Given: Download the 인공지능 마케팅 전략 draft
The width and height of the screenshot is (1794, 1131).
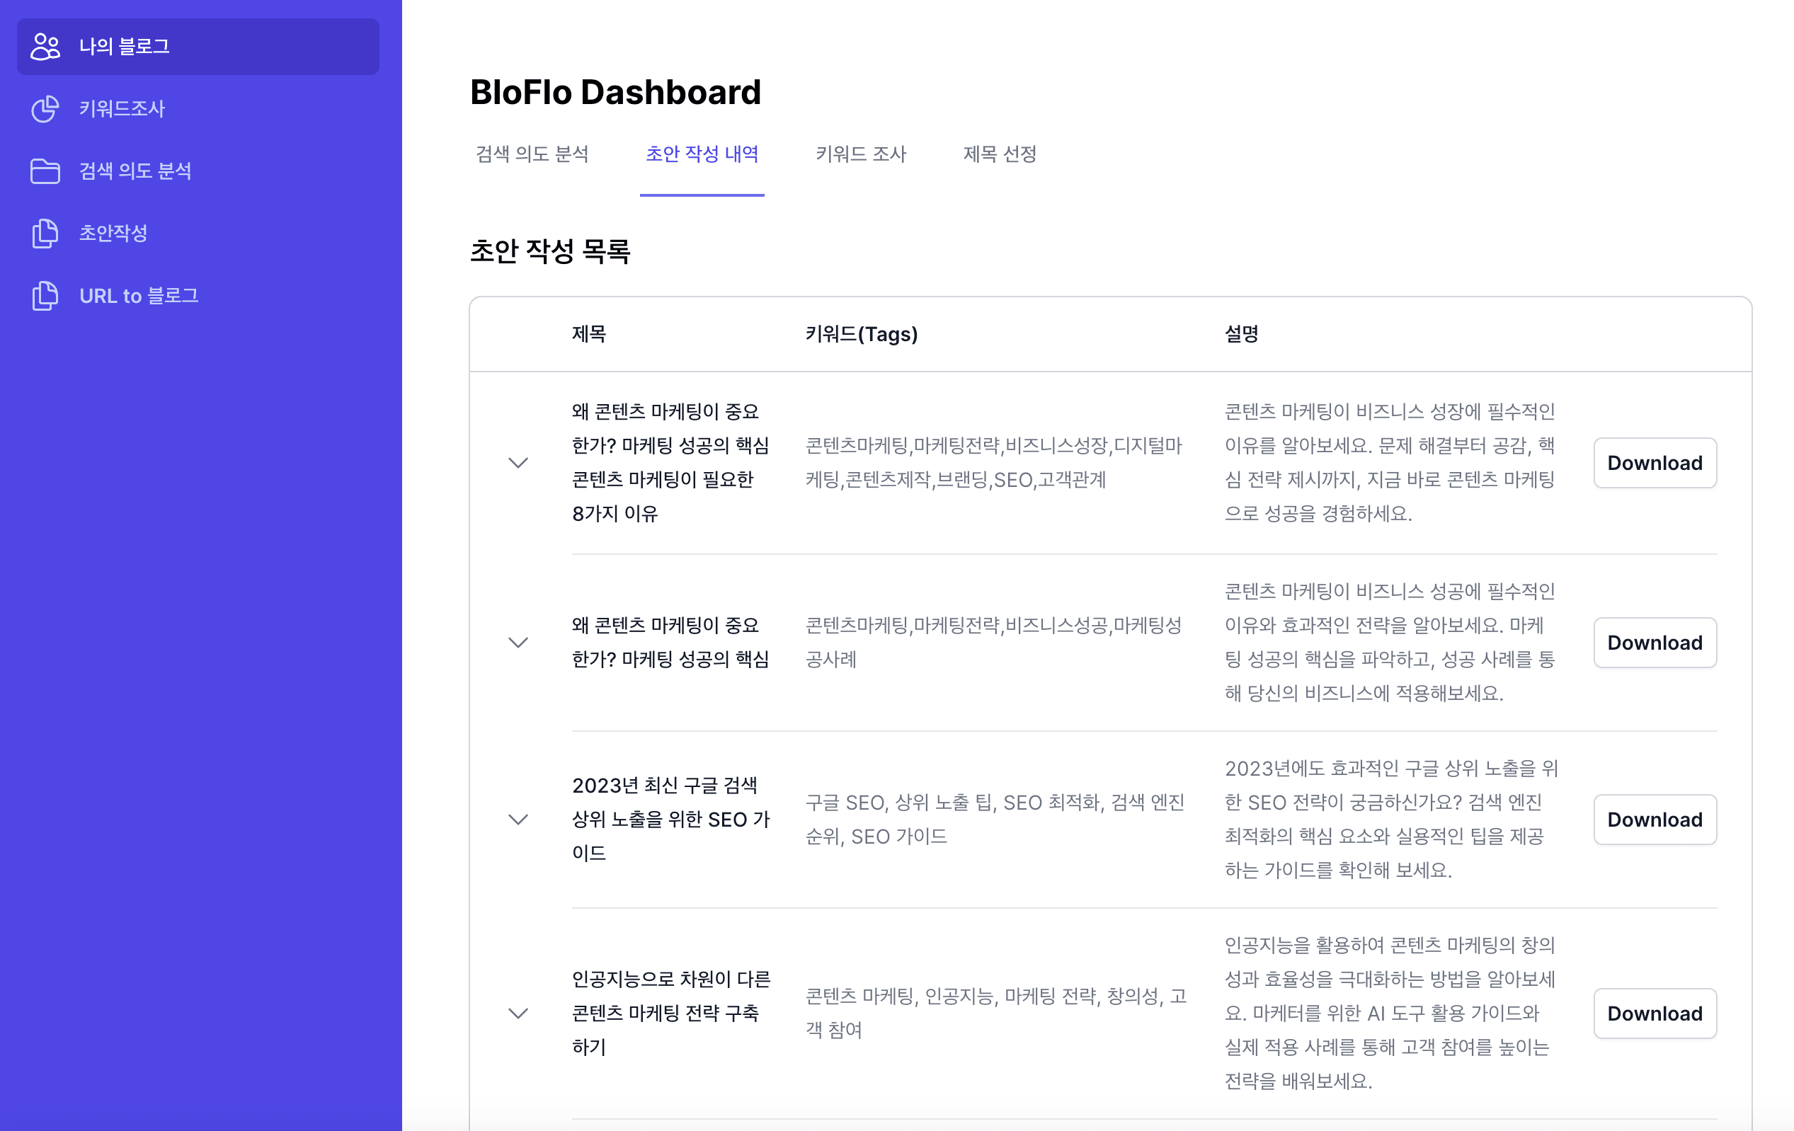Looking at the screenshot, I should pyautogui.click(x=1654, y=1013).
